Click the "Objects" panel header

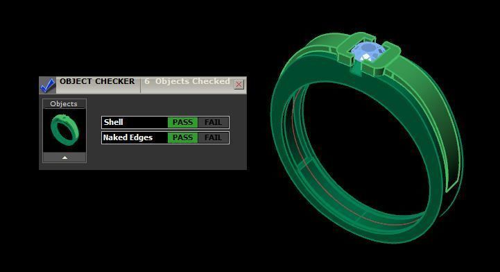click(64, 104)
